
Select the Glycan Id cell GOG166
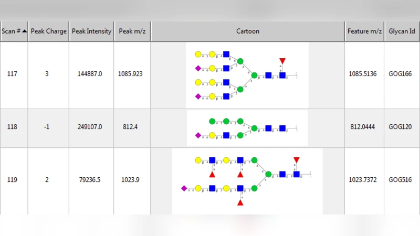[402, 74]
